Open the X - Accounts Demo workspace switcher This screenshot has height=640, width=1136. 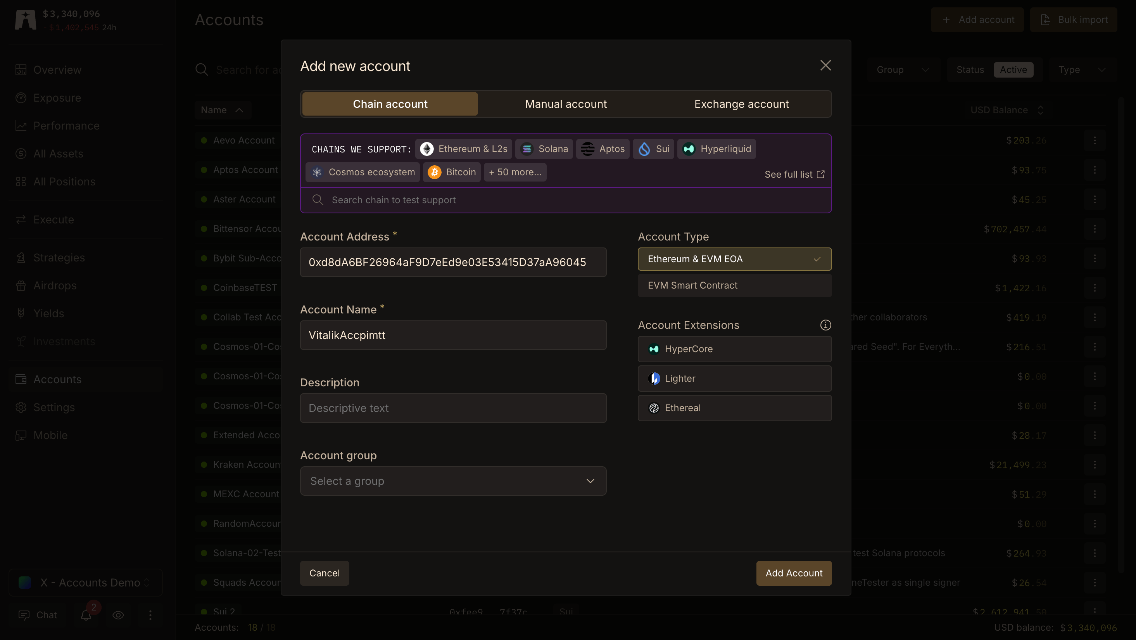pos(86,583)
